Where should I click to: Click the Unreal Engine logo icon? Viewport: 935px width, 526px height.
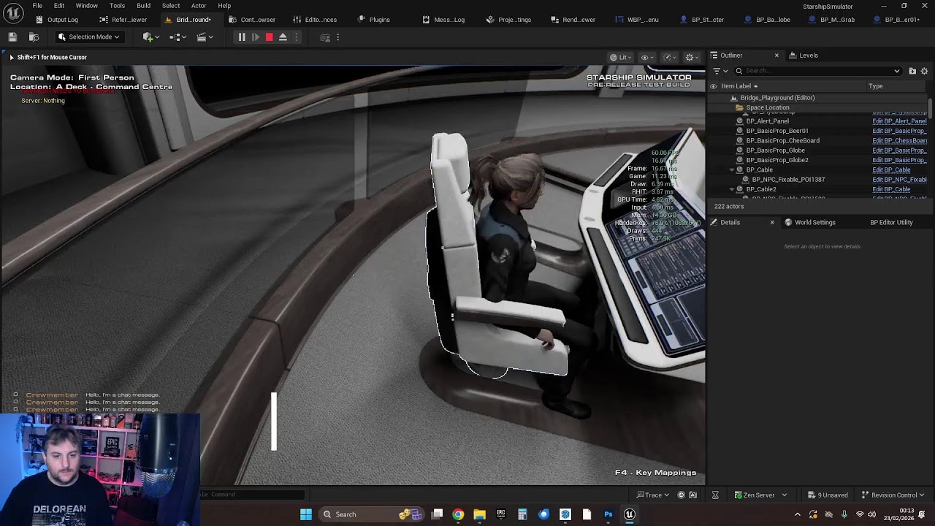tap(12, 12)
